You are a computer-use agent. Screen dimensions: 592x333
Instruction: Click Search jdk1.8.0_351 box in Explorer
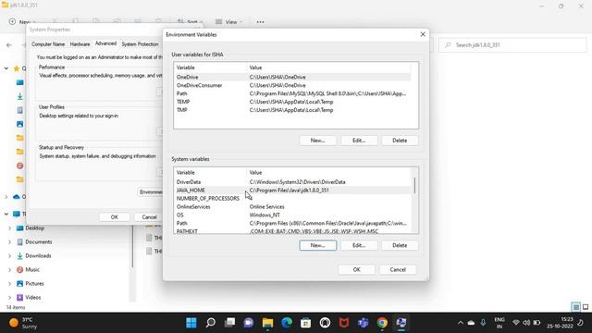[512, 45]
